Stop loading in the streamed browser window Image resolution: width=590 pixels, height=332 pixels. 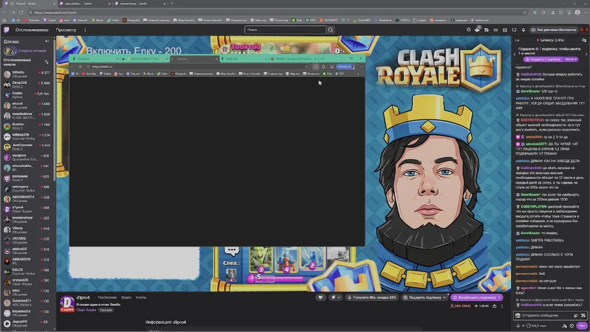(80, 67)
